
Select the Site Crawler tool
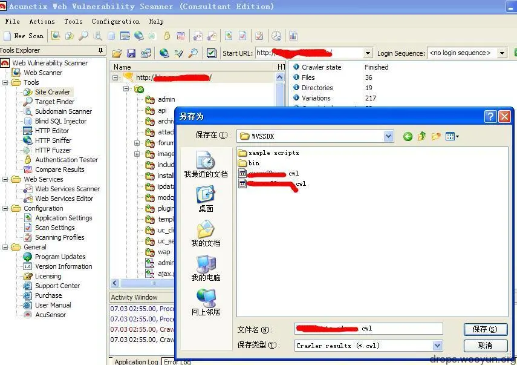(x=54, y=91)
